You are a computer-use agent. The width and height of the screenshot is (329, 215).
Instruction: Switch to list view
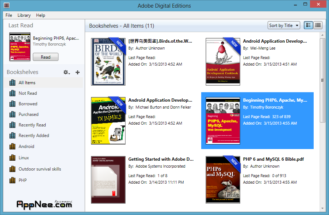point(318,26)
